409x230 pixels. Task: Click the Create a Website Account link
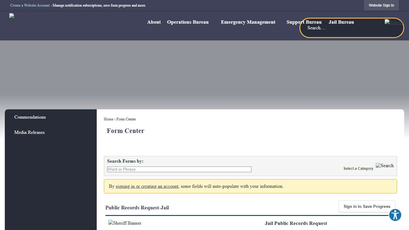pyautogui.click(x=30, y=5)
